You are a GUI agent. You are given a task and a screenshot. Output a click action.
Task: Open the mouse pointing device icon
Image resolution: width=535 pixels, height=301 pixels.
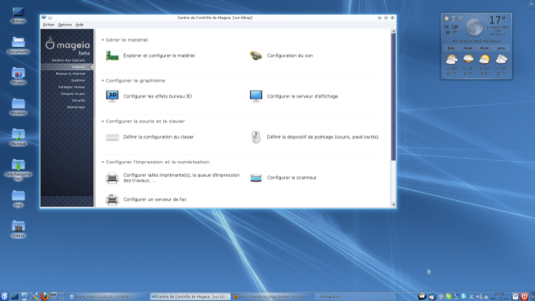pyautogui.click(x=256, y=137)
